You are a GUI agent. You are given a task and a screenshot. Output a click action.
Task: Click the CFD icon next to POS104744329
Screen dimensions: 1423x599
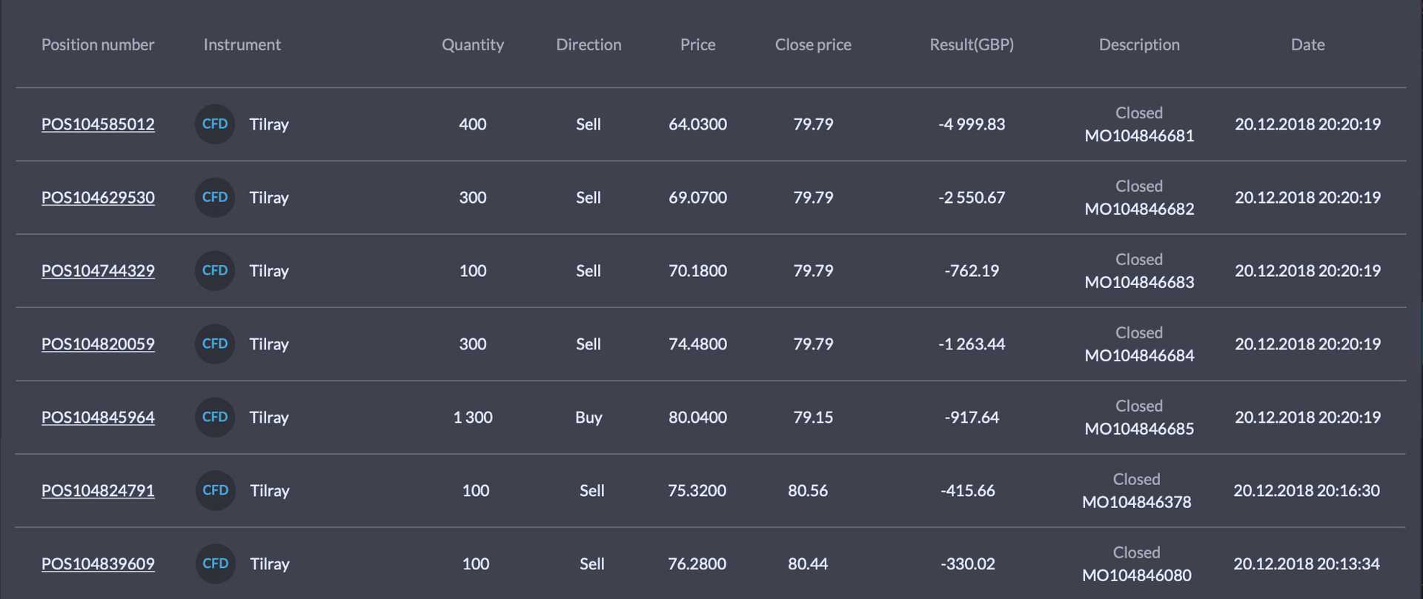pyautogui.click(x=214, y=270)
